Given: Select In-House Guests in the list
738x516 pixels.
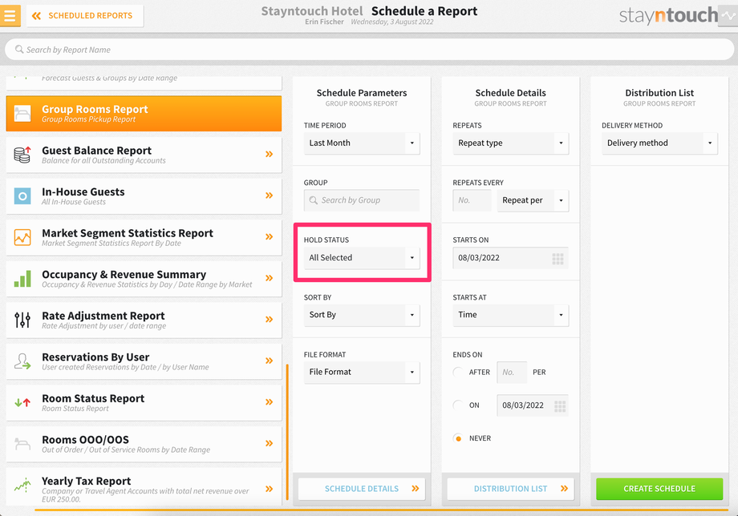Looking at the screenshot, I should pyautogui.click(x=144, y=196).
